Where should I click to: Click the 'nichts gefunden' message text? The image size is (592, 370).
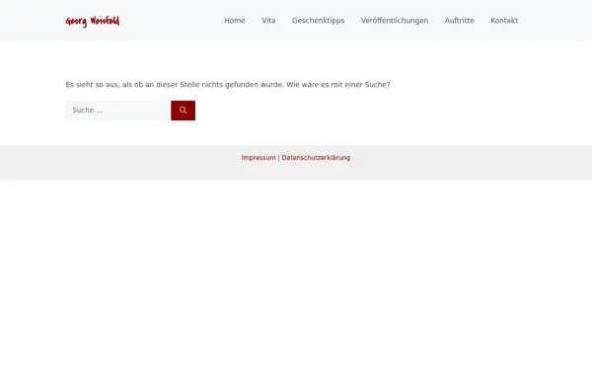[x=228, y=85]
